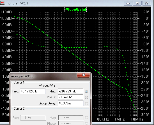Screen dimensions: 154x125
Task: Select the Cursor 1 Mag radio button
Action: (86, 92)
